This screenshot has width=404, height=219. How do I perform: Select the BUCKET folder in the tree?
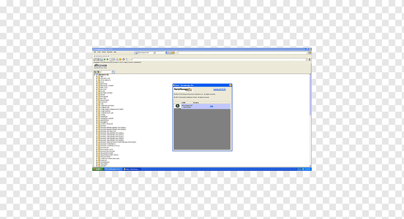coord(103,99)
